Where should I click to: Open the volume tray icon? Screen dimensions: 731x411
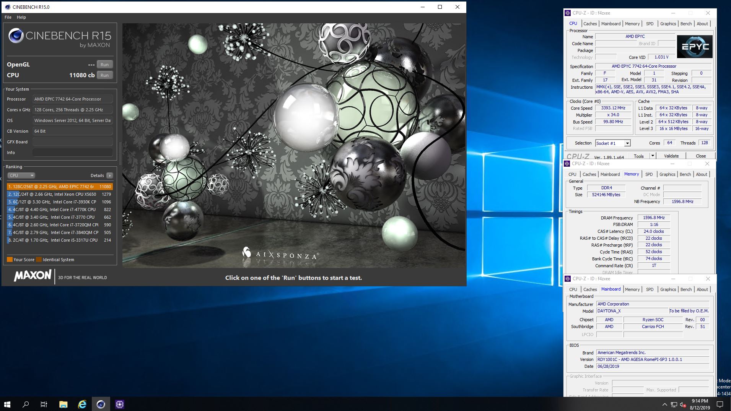(682, 405)
